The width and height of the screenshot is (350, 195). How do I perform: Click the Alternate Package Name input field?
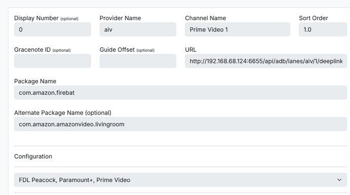point(181,124)
